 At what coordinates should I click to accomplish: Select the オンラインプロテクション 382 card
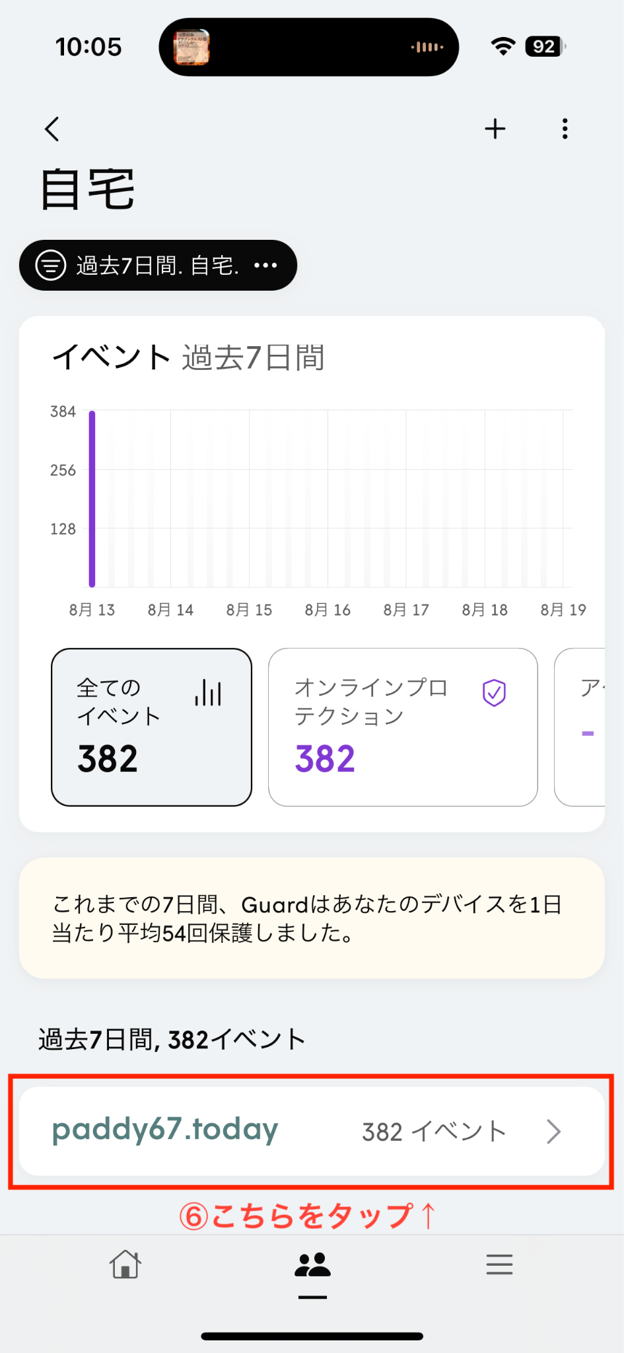pos(403,727)
